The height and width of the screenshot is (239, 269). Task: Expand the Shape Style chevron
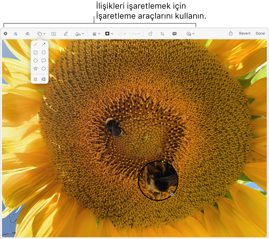[x=99, y=34]
